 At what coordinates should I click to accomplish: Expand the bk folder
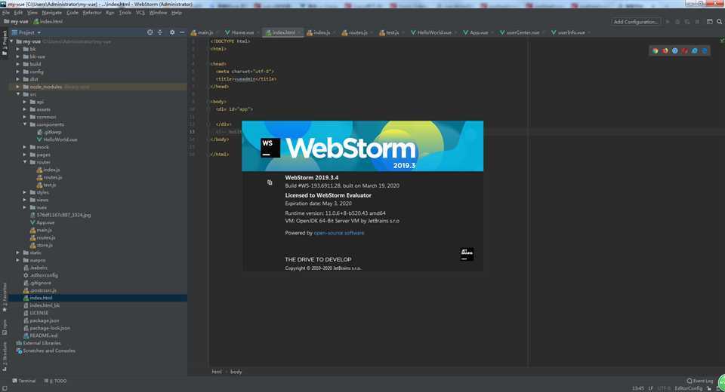[x=18, y=49]
